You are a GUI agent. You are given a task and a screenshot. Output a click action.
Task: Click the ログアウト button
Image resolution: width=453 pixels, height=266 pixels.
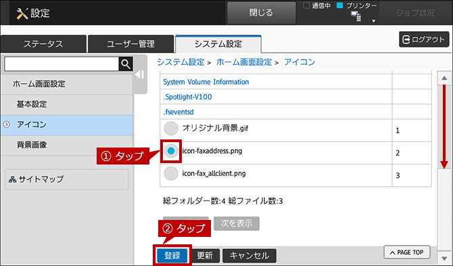[424, 39]
